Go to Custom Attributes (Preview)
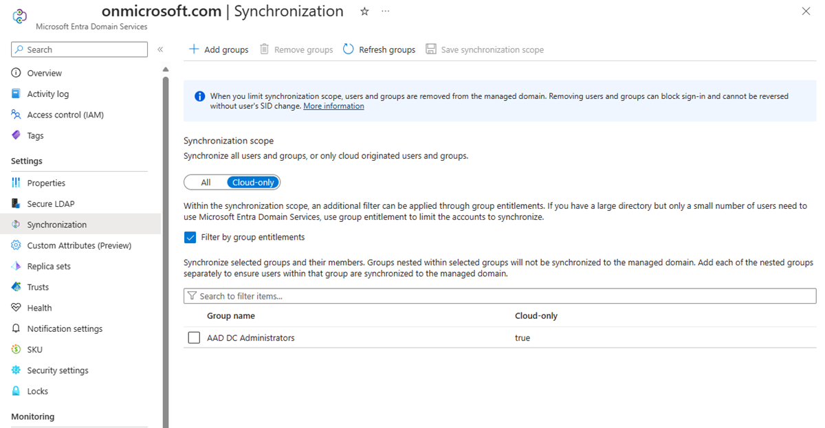This screenshot has height=428, width=825. tap(82, 245)
